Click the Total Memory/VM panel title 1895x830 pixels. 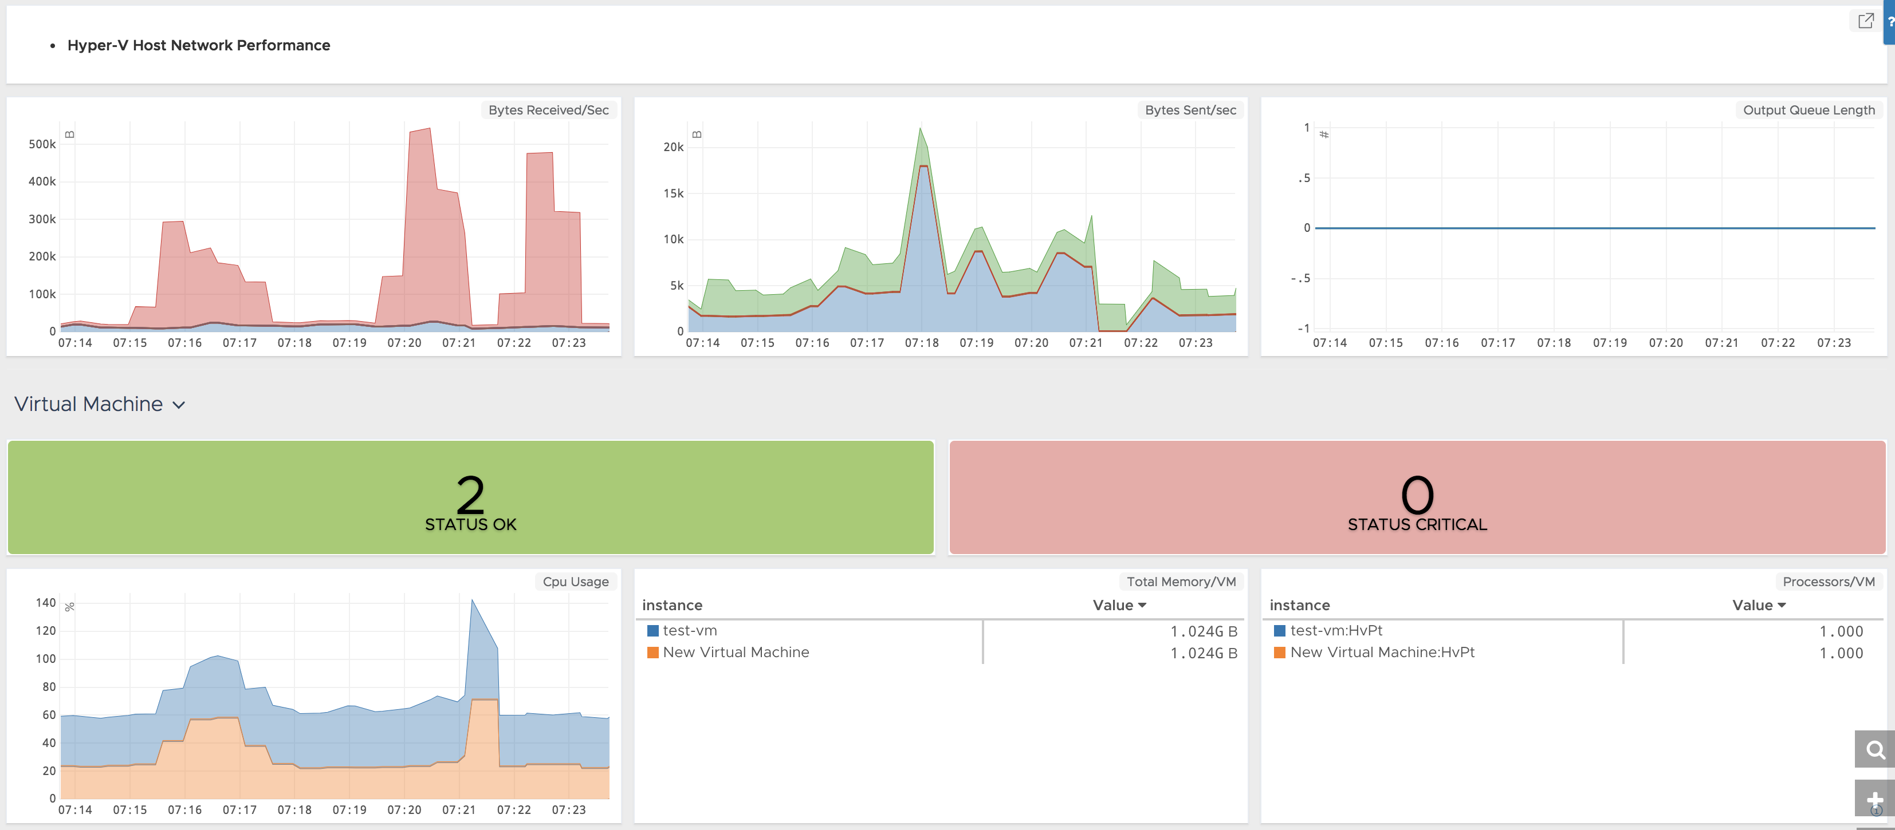1181,582
